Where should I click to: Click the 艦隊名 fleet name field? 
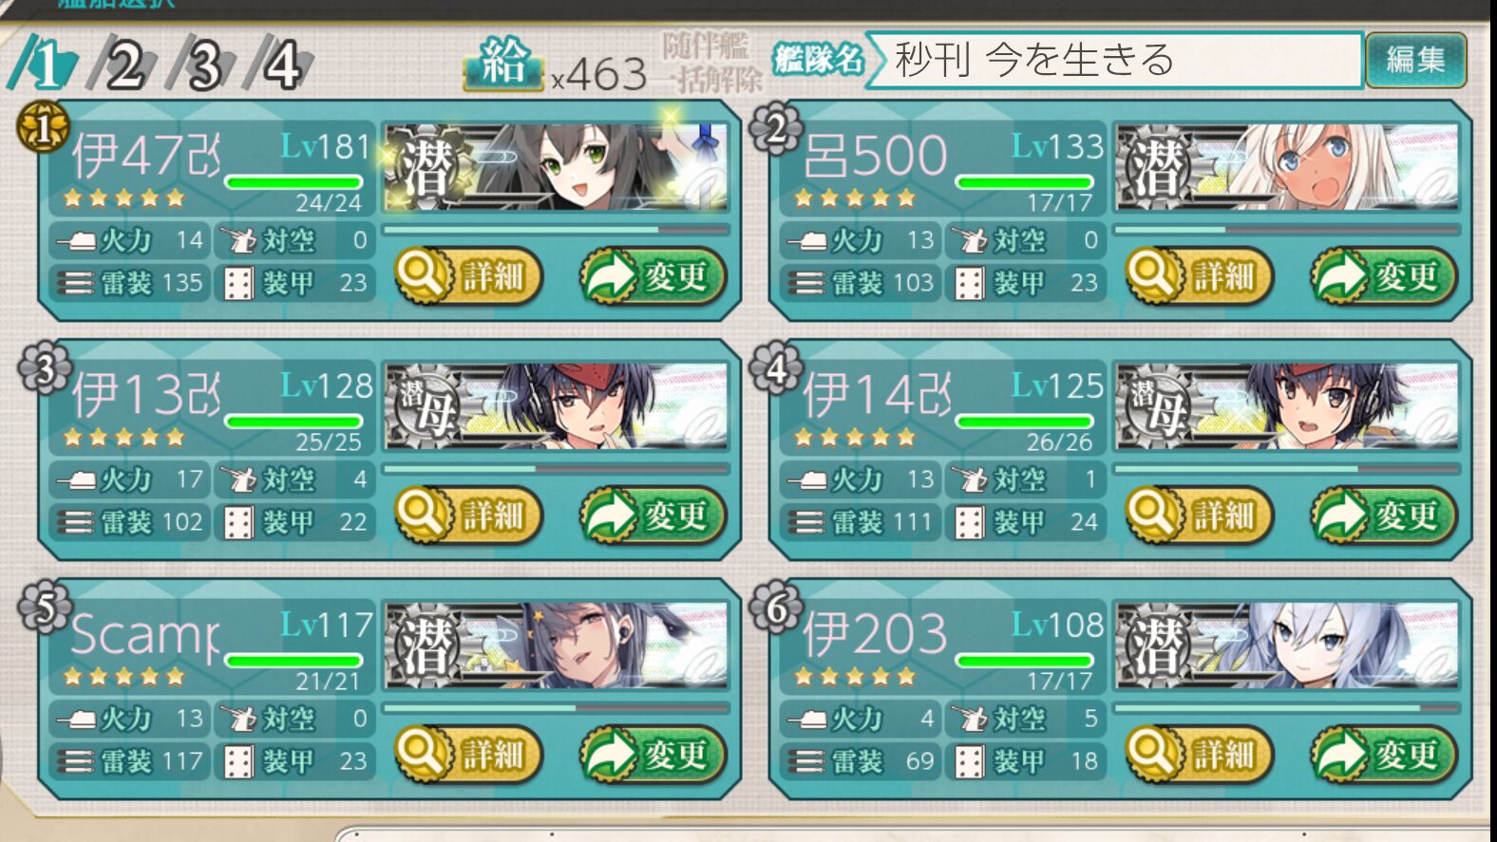pos(1115,60)
